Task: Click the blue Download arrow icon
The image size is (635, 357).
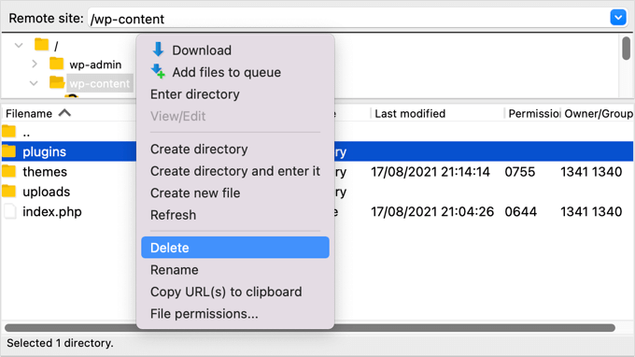Action: click(158, 50)
